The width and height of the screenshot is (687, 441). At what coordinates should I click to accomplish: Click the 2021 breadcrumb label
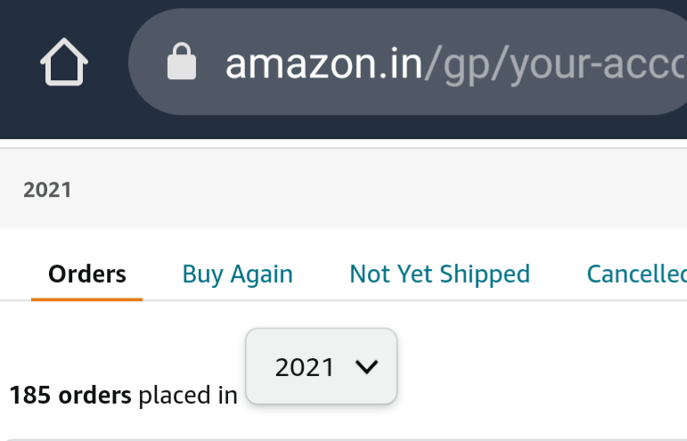pos(47,189)
